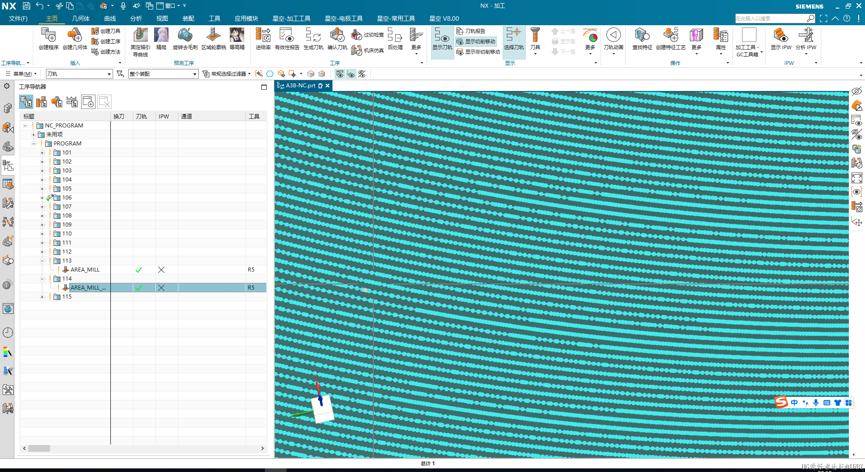The height and width of the screenshot is (472, 865).
Task: Click 创建工序 (Create Operation) in the ribbon
Action: click(106, 41)
